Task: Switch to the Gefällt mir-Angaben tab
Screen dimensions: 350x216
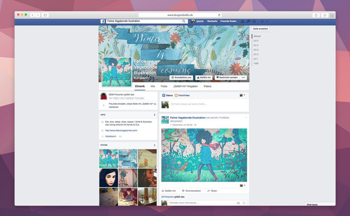Action: click(185, 86)
